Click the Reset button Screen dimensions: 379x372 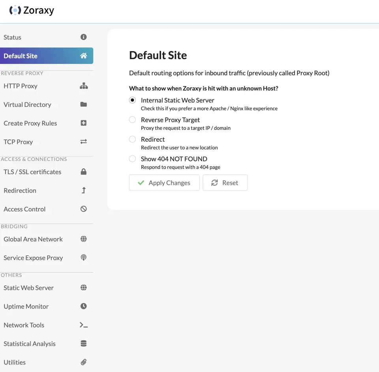point(225,183)
